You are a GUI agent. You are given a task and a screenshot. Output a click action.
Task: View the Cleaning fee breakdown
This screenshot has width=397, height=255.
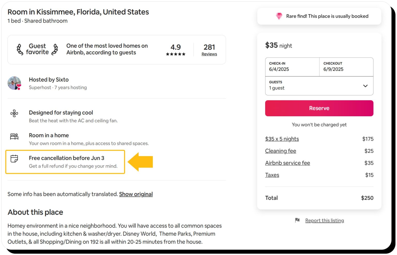tap(280, 151)
